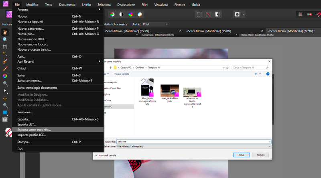Open the Filtri menu

(144, 4)
